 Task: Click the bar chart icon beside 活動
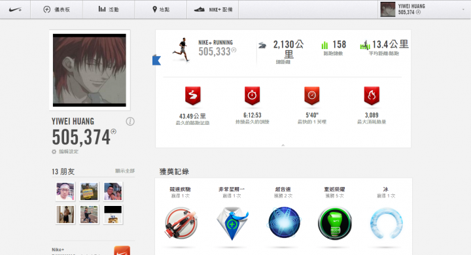tap(102, 9)
